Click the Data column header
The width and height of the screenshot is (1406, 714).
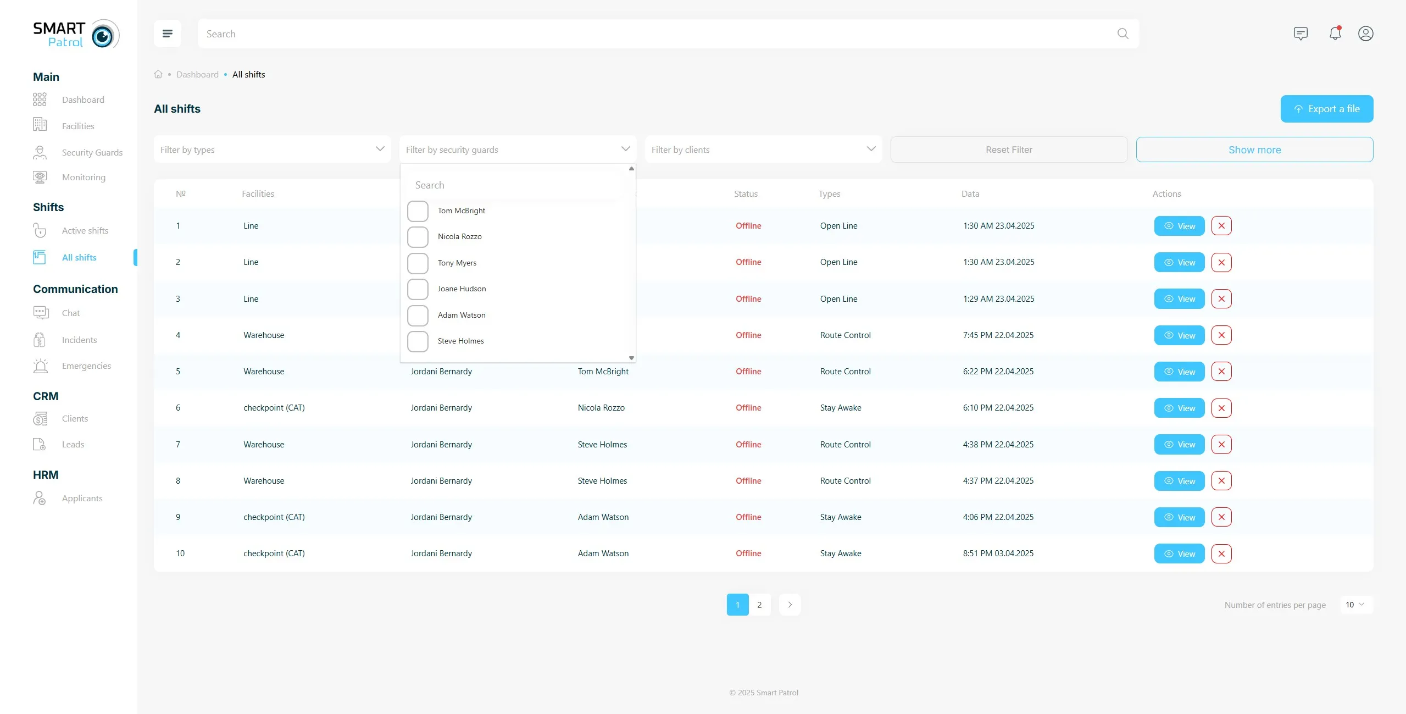pyautogui.click(x=970, y=193)
